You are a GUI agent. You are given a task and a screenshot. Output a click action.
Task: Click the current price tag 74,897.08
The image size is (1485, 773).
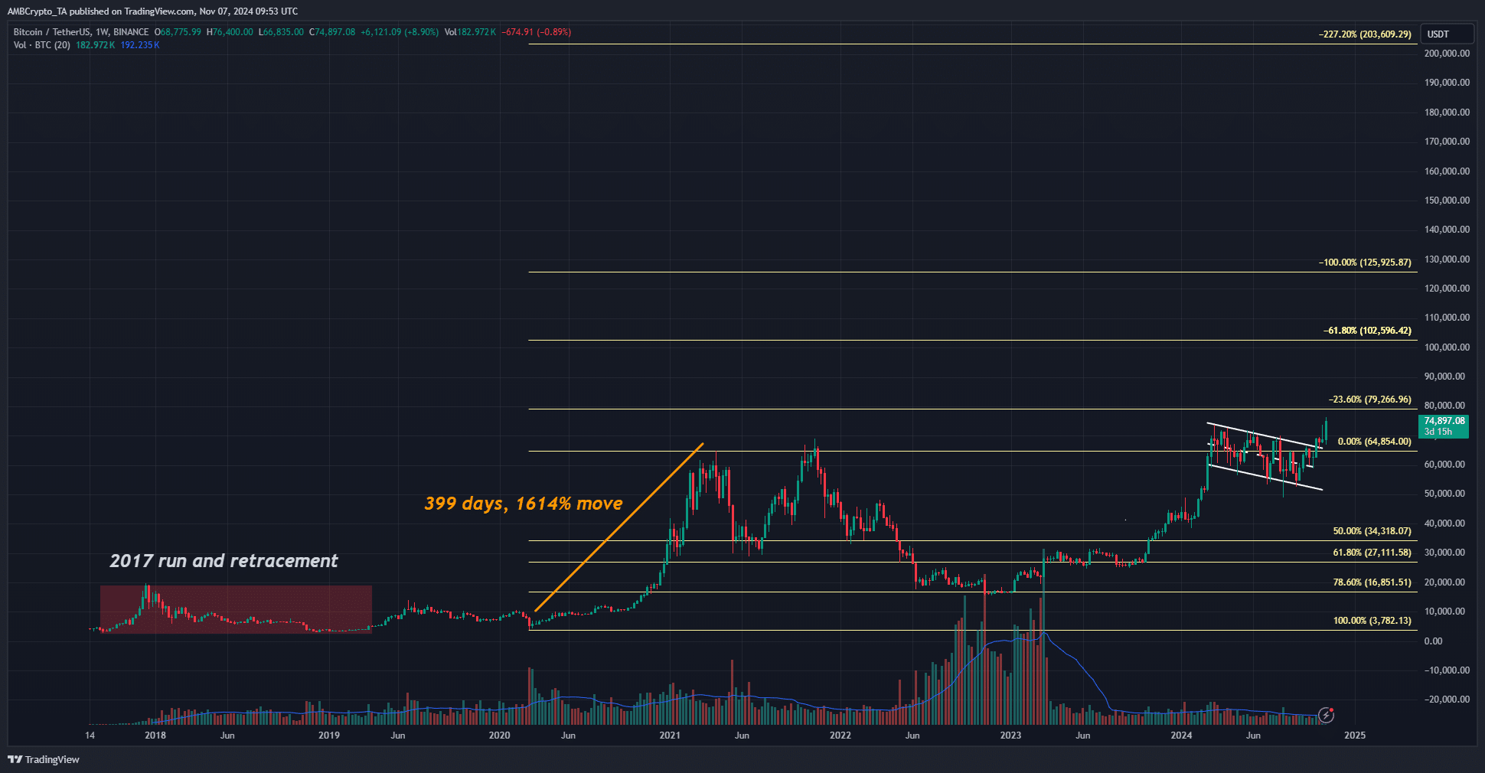[x=1444, y=426]
